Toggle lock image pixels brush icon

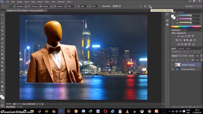pos(180,60)
